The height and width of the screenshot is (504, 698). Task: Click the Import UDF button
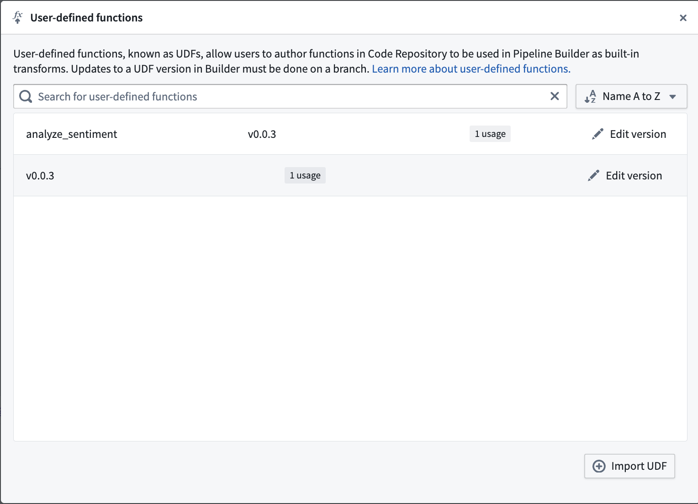pyautogui.click(x=629, y=466)
